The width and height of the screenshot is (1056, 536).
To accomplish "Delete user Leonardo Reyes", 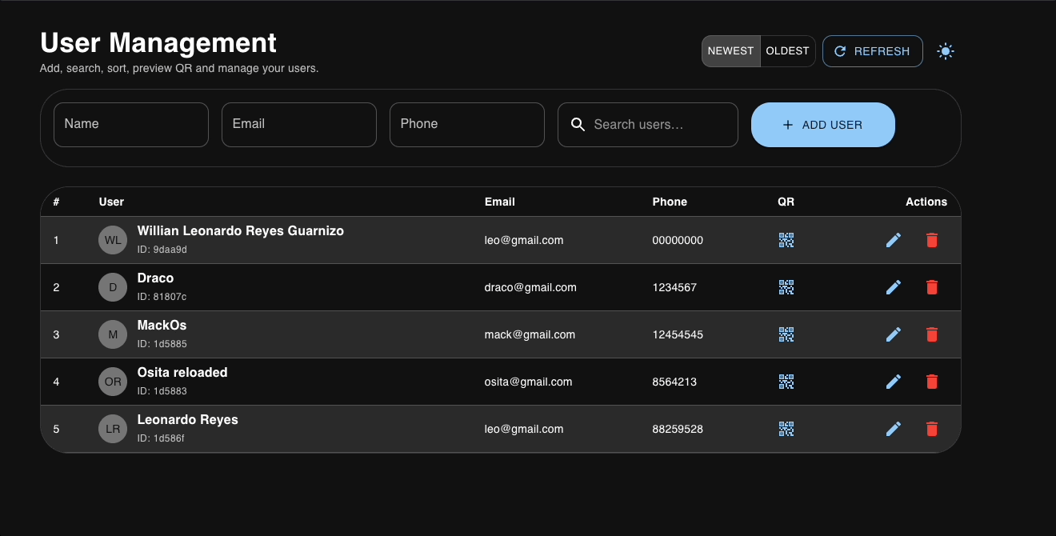I will 931,429.
